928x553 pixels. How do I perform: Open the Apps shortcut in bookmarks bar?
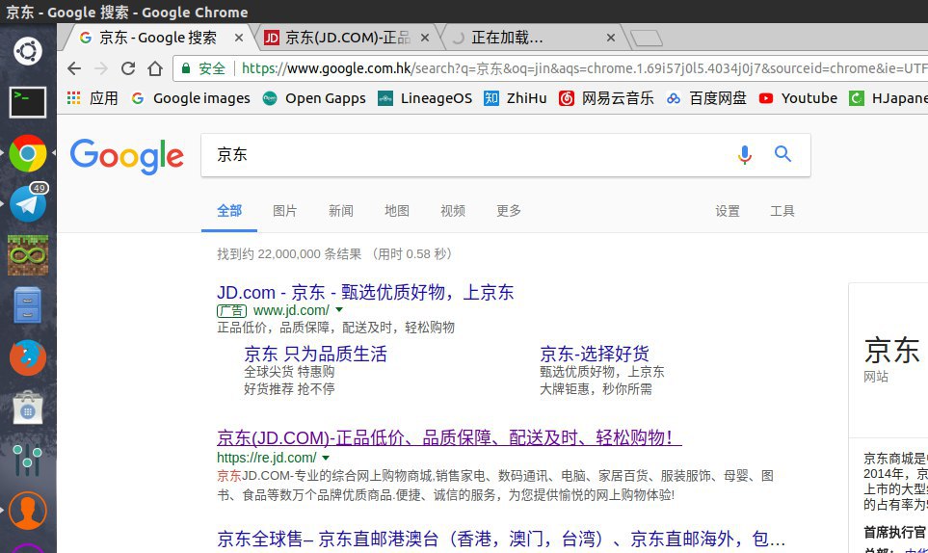(x=93, y=98)
